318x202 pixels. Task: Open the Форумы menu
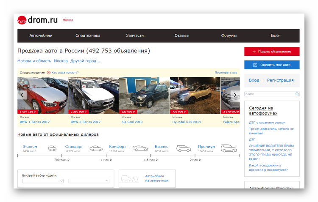click(x=229, y=35)
